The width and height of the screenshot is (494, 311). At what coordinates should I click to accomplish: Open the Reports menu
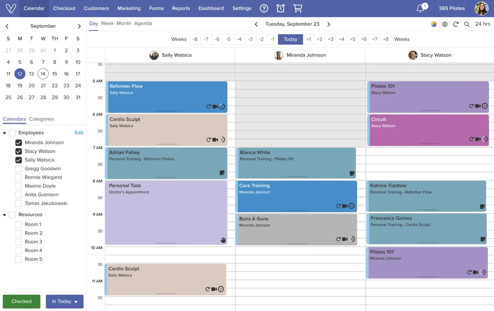pos(181,8)
